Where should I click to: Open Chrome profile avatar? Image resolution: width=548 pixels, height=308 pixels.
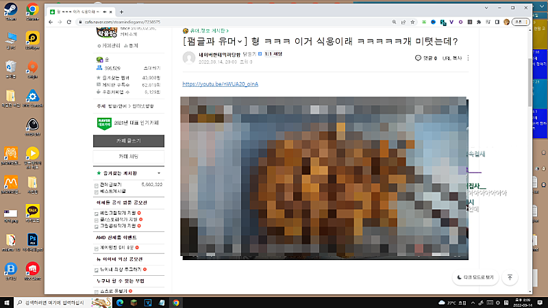[x=506, y=22]
